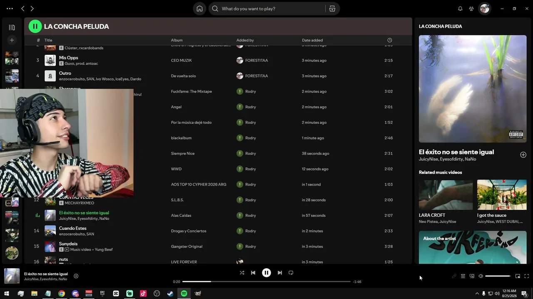Open the album Drogas y Conciertos
Screen dimensions: 533x299
[x=189, y=231]
